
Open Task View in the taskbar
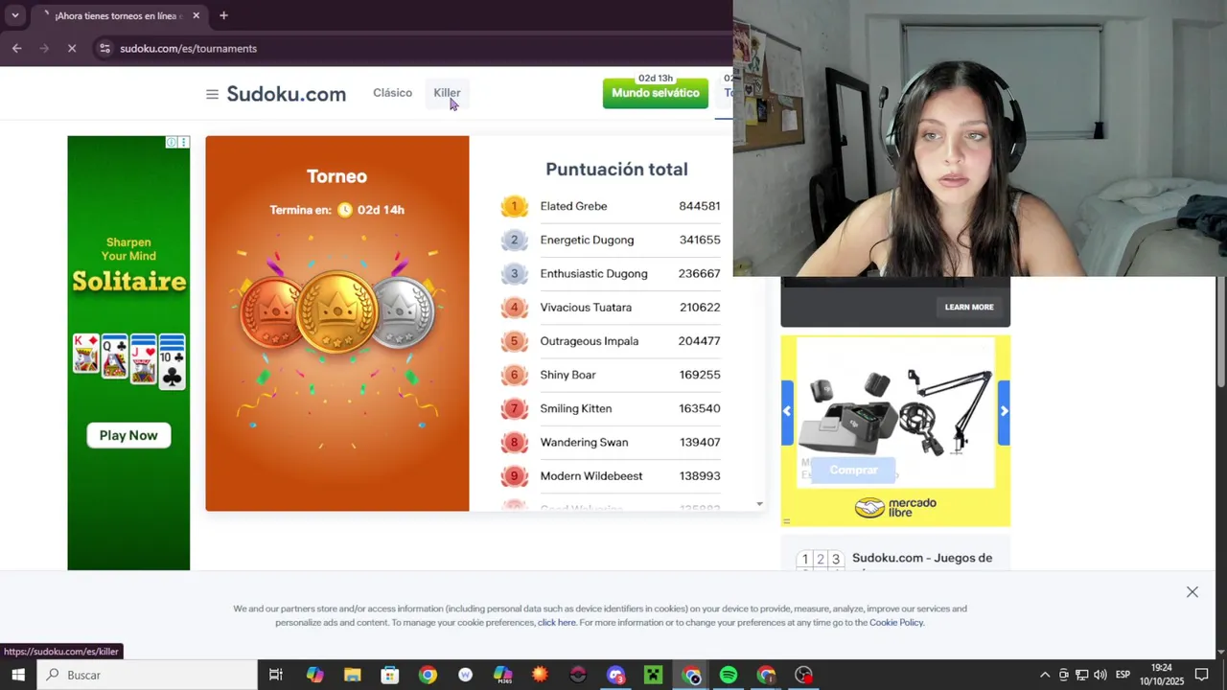tap(276, 675)
